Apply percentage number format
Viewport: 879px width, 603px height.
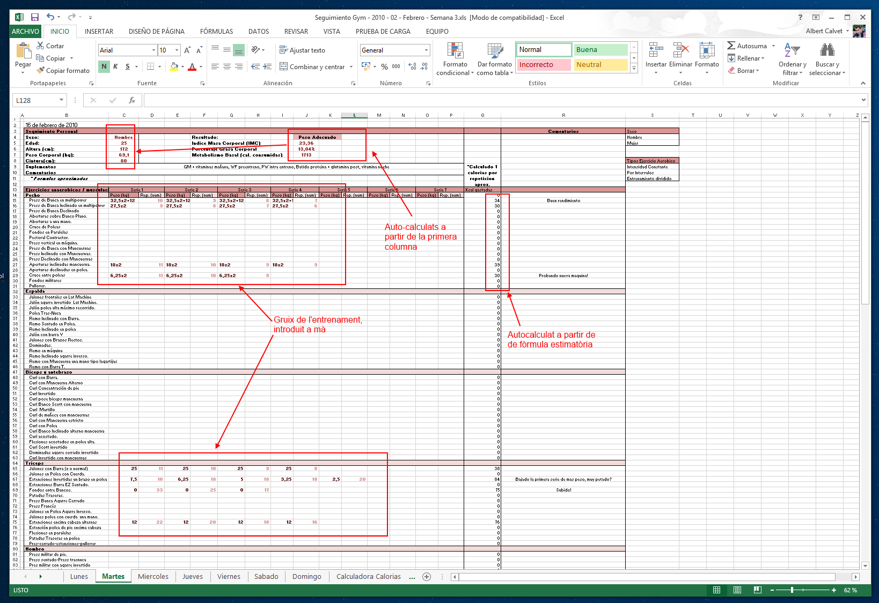coord(384,65)
